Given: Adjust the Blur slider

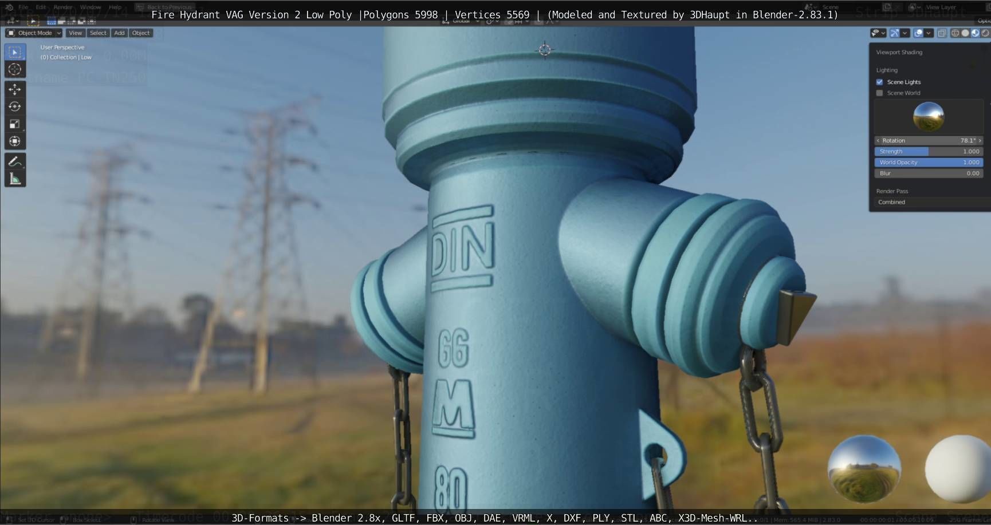Looking at the screenshot, I should point(929,173).
